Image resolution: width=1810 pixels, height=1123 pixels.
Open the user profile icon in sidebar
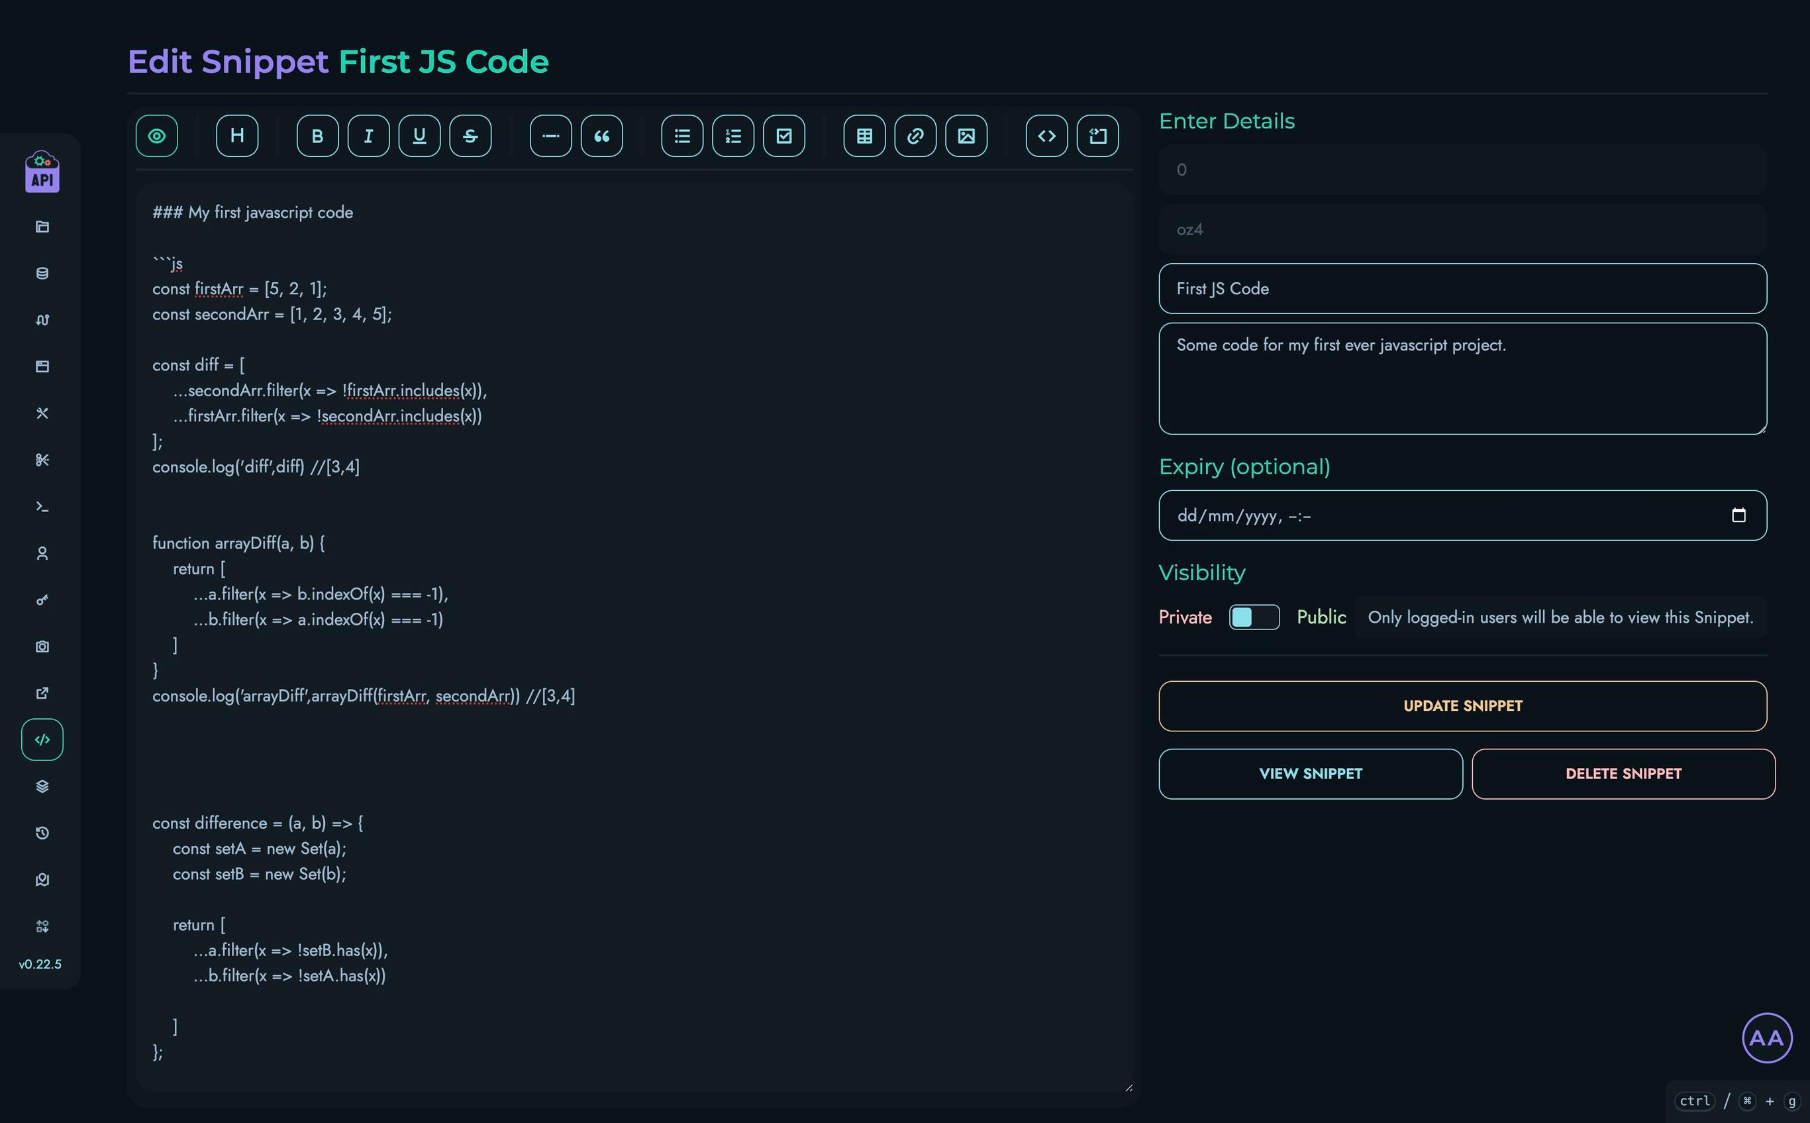click(x=42, y=553)
